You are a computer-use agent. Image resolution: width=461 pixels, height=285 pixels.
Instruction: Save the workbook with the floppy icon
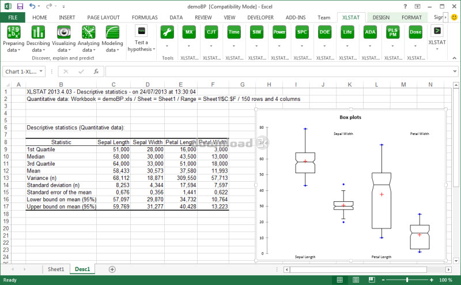pos(20,6)
